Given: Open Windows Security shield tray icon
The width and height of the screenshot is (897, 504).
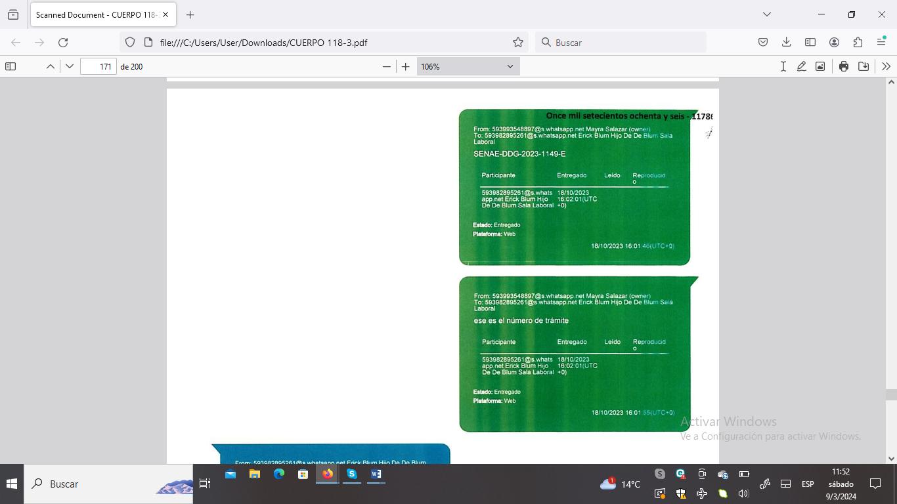Looking at the screenshot, I should (x=681, y=493).
